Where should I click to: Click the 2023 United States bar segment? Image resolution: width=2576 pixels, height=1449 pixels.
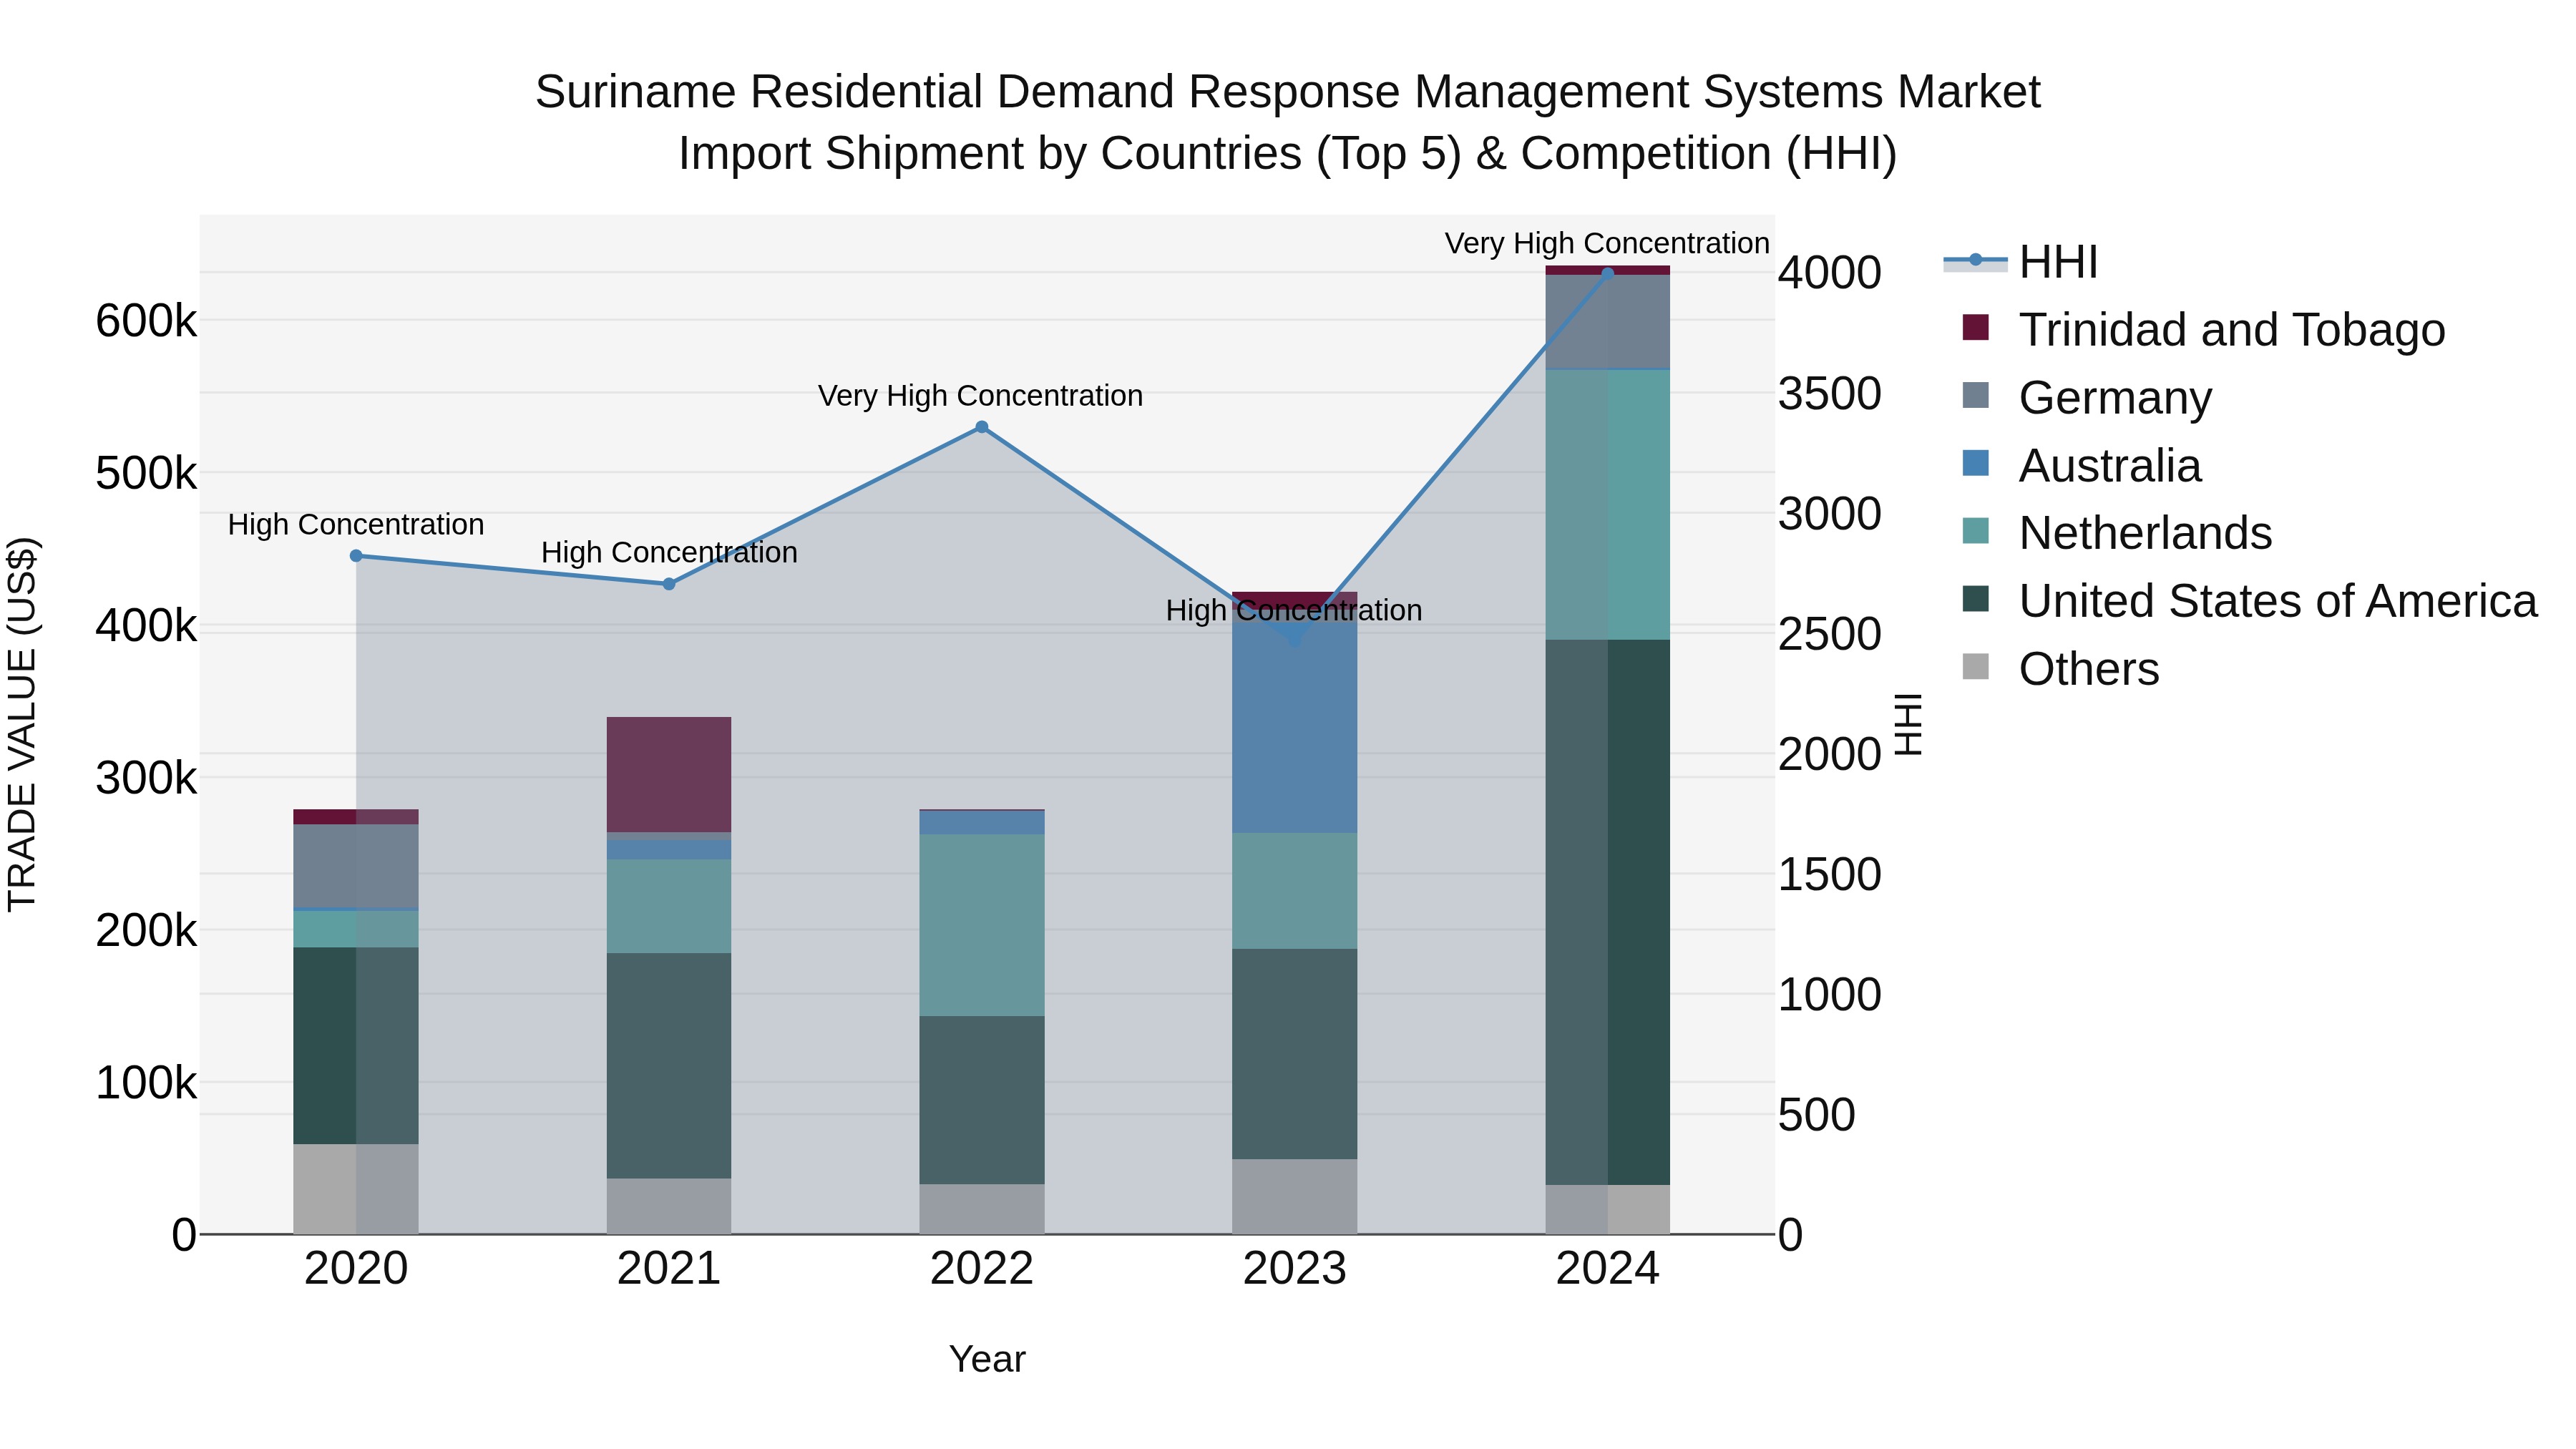click(x=1295, y=1054)
